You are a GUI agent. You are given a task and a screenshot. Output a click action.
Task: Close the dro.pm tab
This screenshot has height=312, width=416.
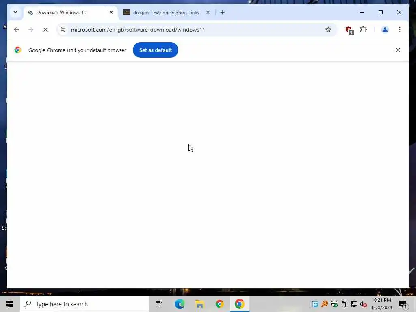point(208,12)
